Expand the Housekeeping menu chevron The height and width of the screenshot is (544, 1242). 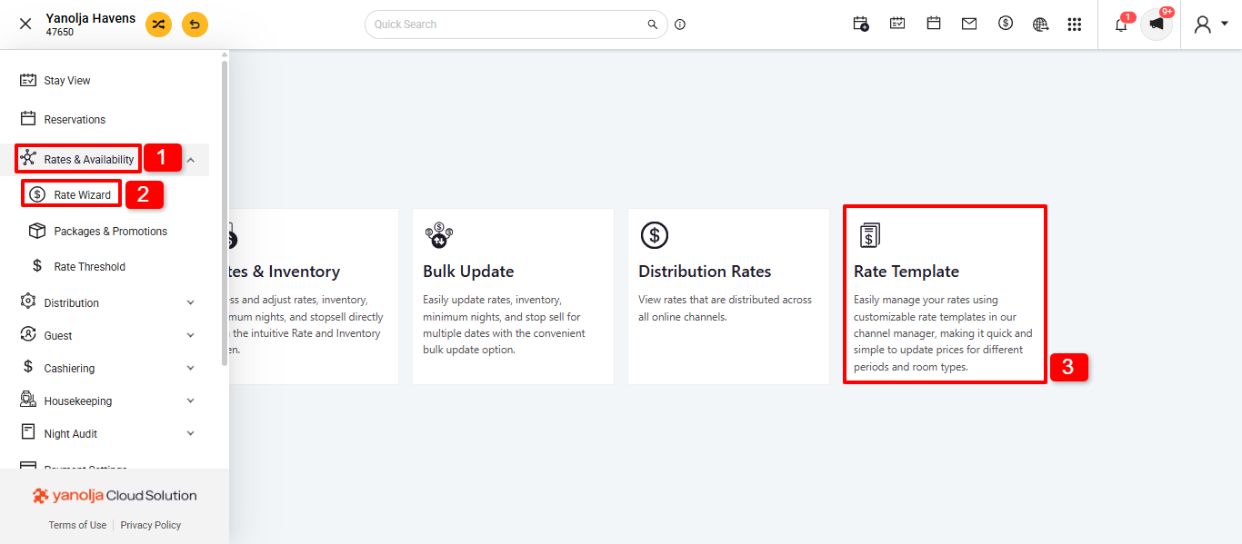(191, 401)
